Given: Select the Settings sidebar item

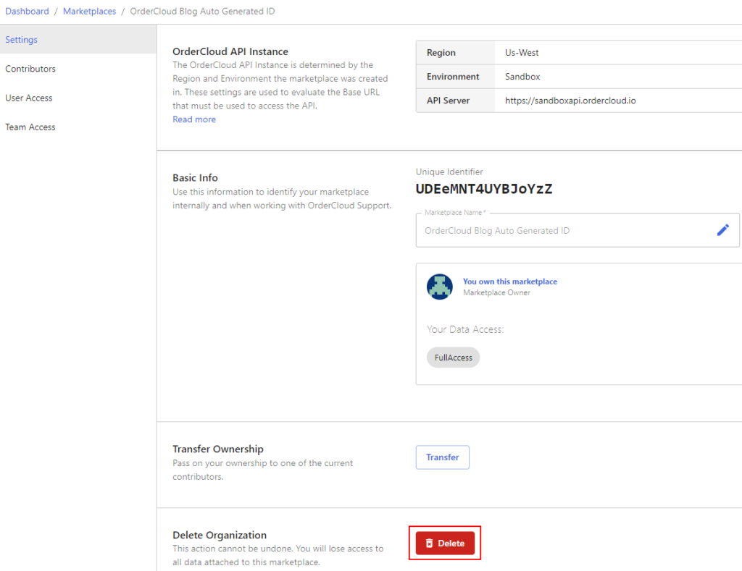Looking at the screenshot, I should point(78,39).
